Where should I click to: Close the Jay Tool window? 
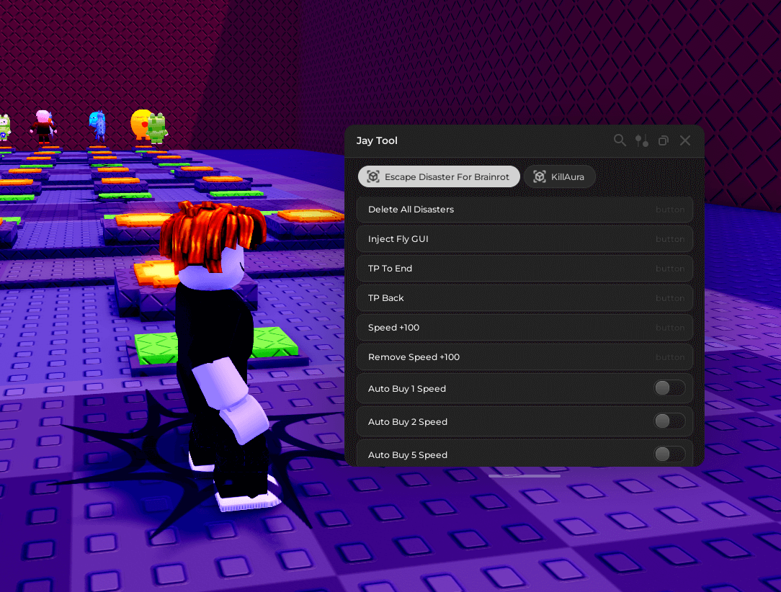(685, 141)
